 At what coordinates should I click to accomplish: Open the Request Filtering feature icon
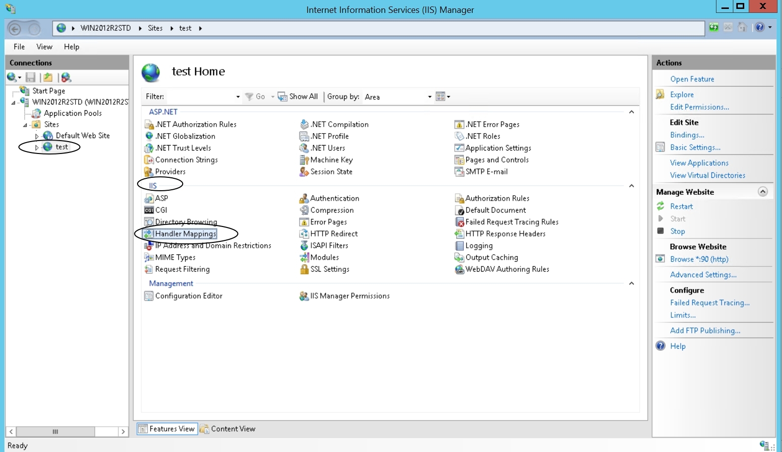149,269
